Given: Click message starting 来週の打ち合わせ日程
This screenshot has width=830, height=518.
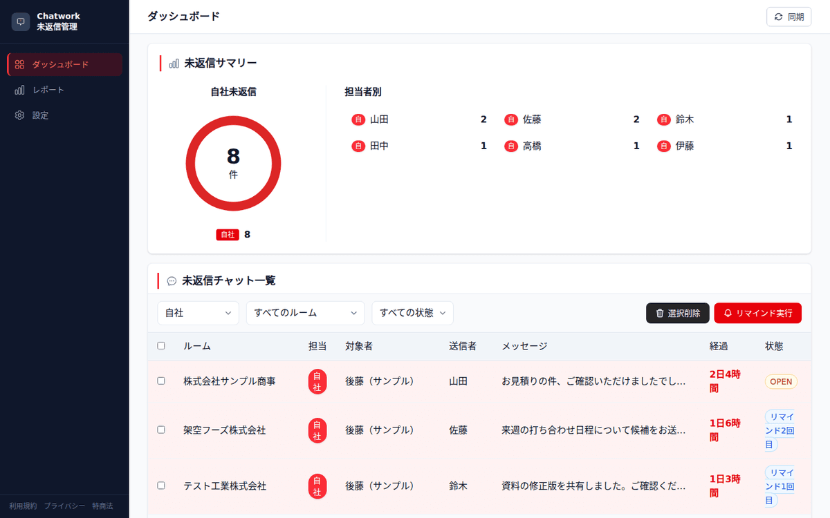Looking at the screenshot, I should pos(593,430).
